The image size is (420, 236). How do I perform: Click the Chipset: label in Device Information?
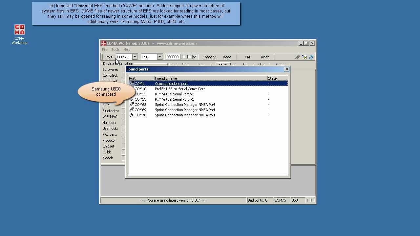(109, 146)
